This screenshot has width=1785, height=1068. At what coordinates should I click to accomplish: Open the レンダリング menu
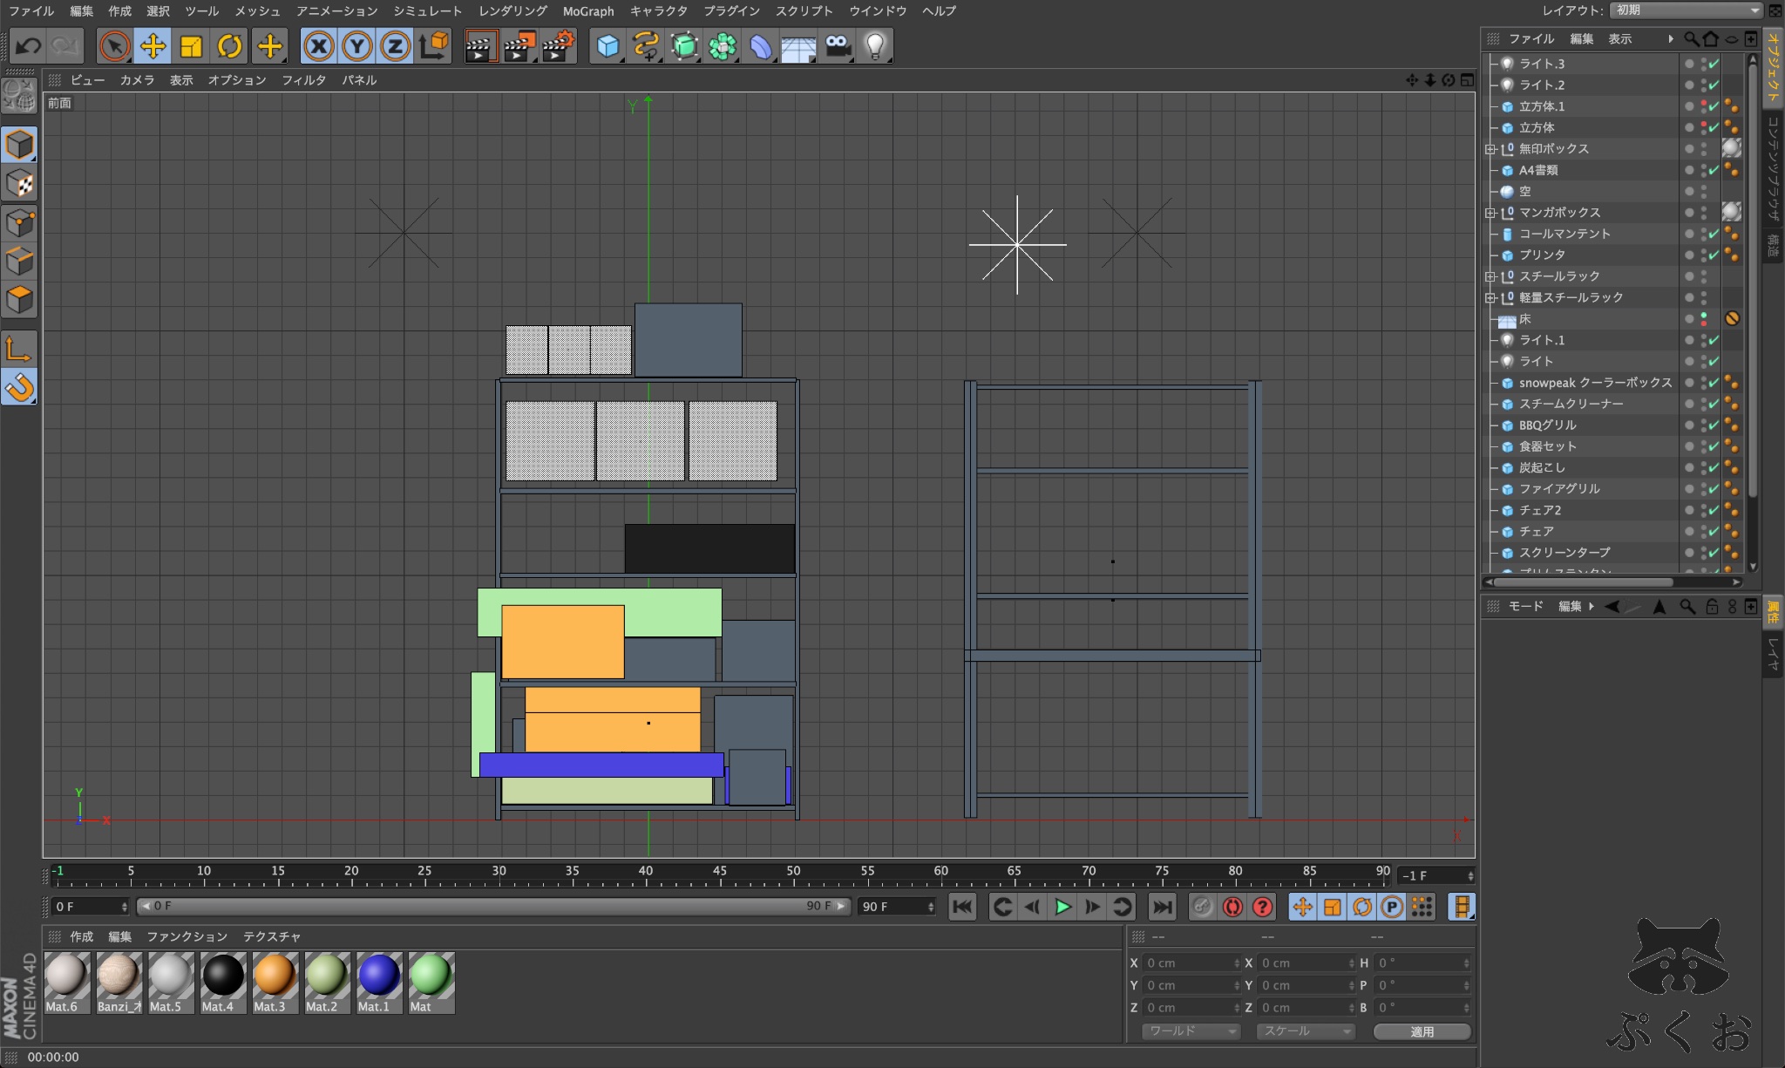pos(513,10)
